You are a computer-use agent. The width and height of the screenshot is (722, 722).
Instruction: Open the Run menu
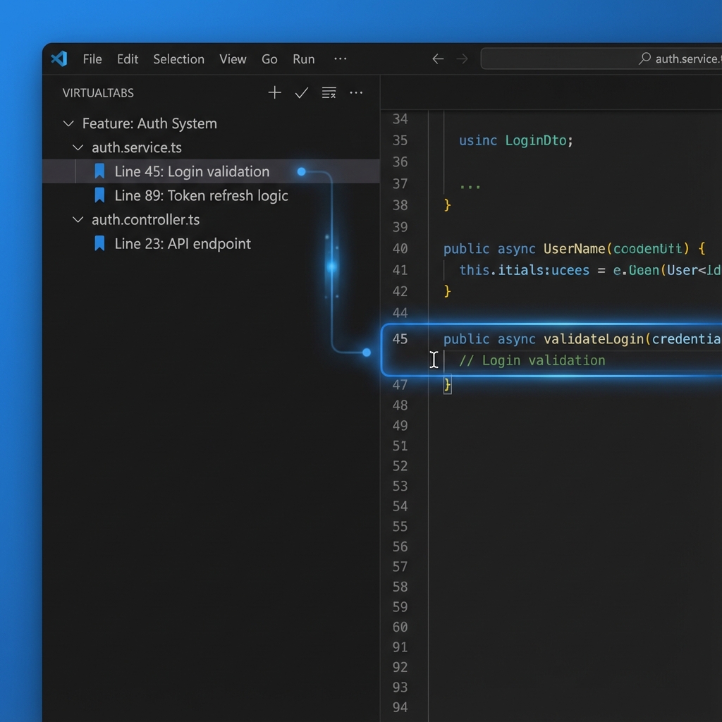(303, 59)
